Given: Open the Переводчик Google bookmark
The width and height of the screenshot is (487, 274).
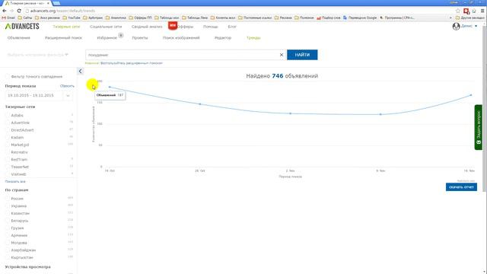Looking at the screenshot, I should click(360, 18).
